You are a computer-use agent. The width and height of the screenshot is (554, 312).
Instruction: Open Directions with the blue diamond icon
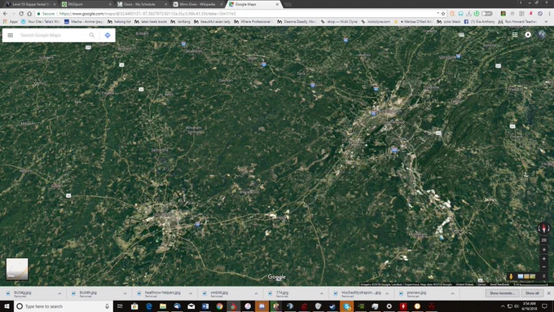pyautogui.click(x=108, y=35)
